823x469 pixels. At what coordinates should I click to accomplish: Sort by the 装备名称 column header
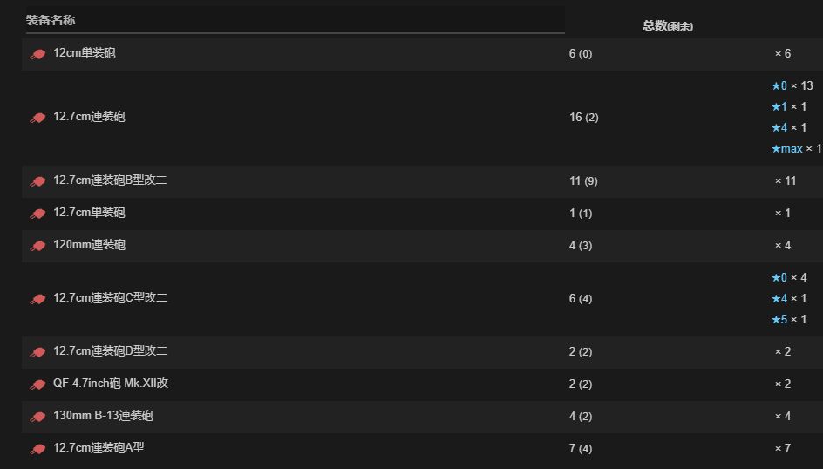coord(51,20)
